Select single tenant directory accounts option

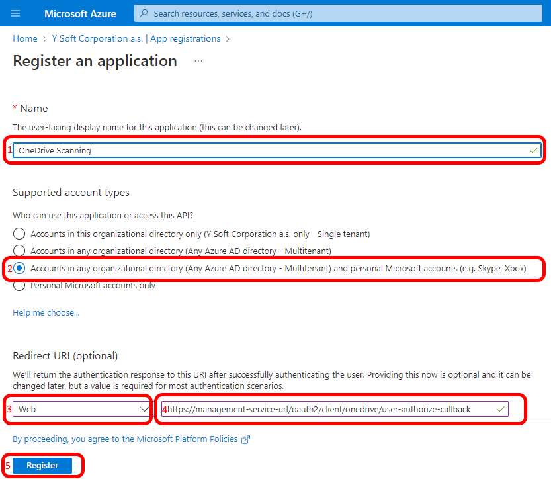click(x=19, y=234)
